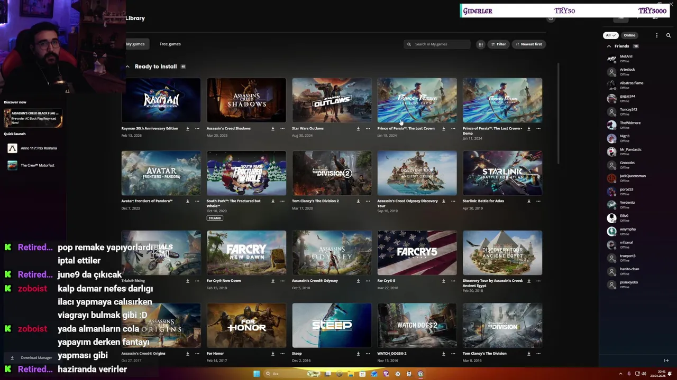The image size is (677, 380).
Task: Download Tom Clancy's The Division 2
Action: click(358, 201)
